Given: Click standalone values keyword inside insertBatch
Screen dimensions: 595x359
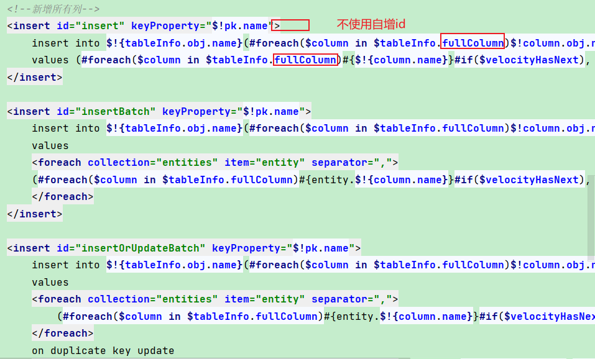Looking at the screenshot, I should coord(50,146).
